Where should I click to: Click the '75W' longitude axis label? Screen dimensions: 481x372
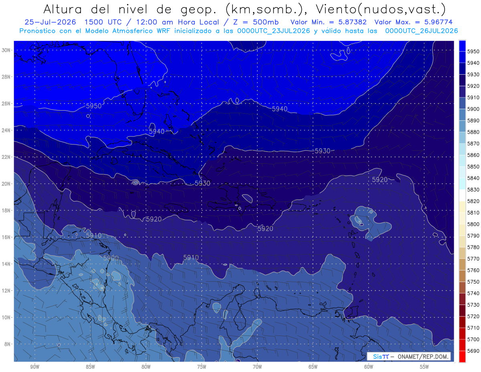(x=202, y=367)
